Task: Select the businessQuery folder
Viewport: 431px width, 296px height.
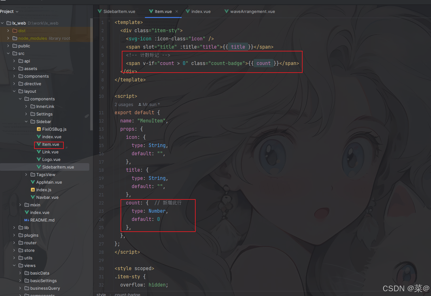Action: [x=45, y=288]
